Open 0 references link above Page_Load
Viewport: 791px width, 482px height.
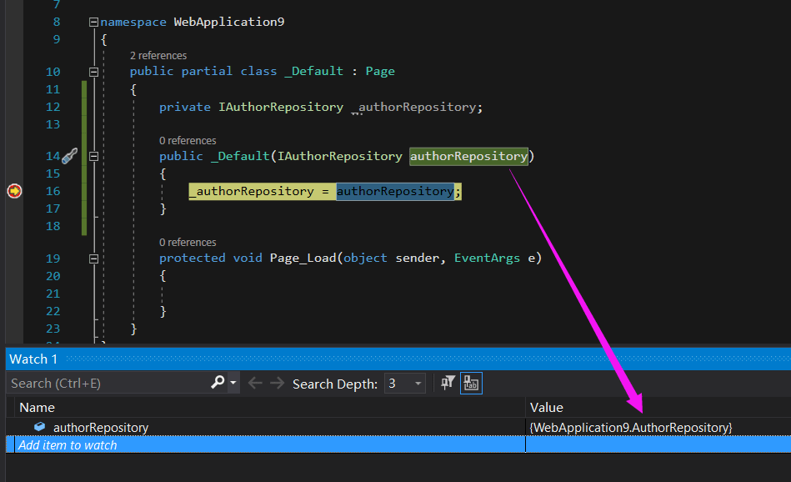click(x=188, y=242)
